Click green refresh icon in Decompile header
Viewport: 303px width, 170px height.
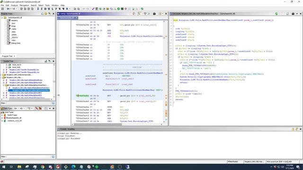276,14
